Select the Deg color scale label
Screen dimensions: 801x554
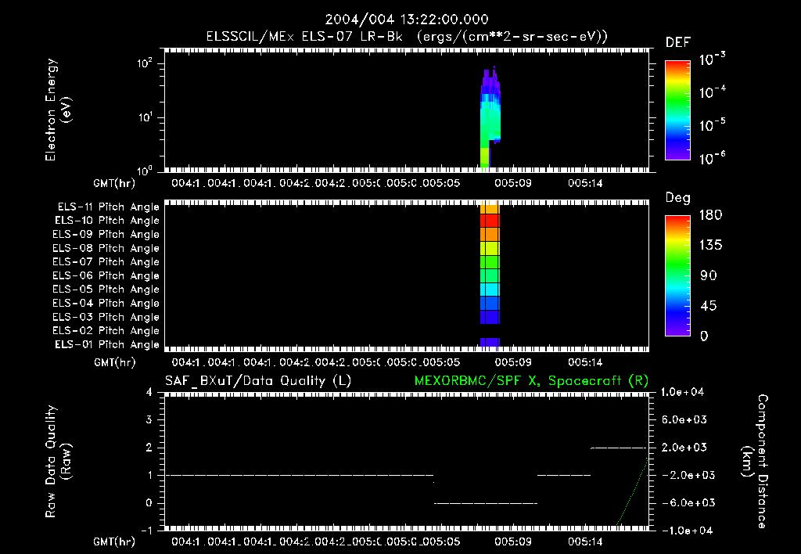[x=678, y=198]
